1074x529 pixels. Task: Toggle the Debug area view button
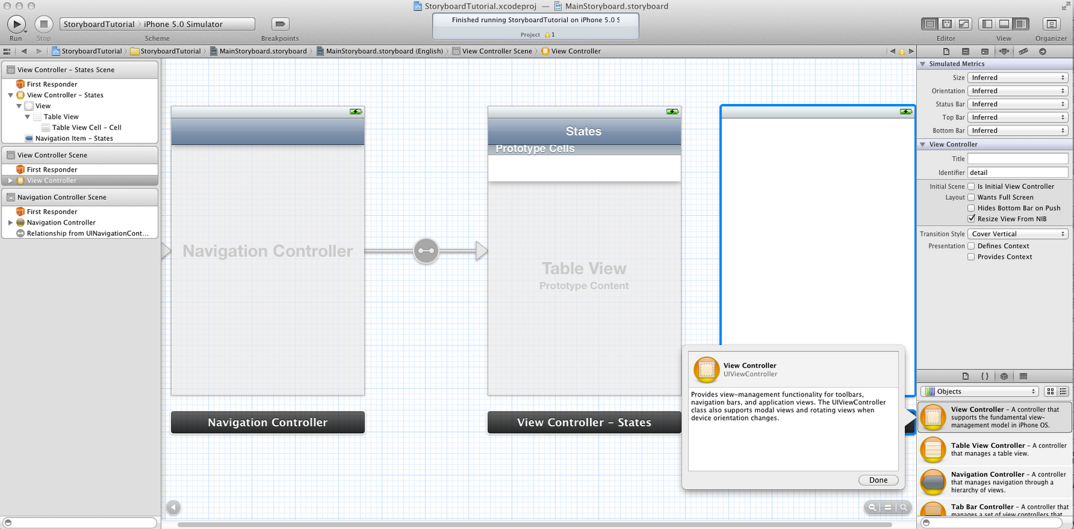pos(1004,24)
